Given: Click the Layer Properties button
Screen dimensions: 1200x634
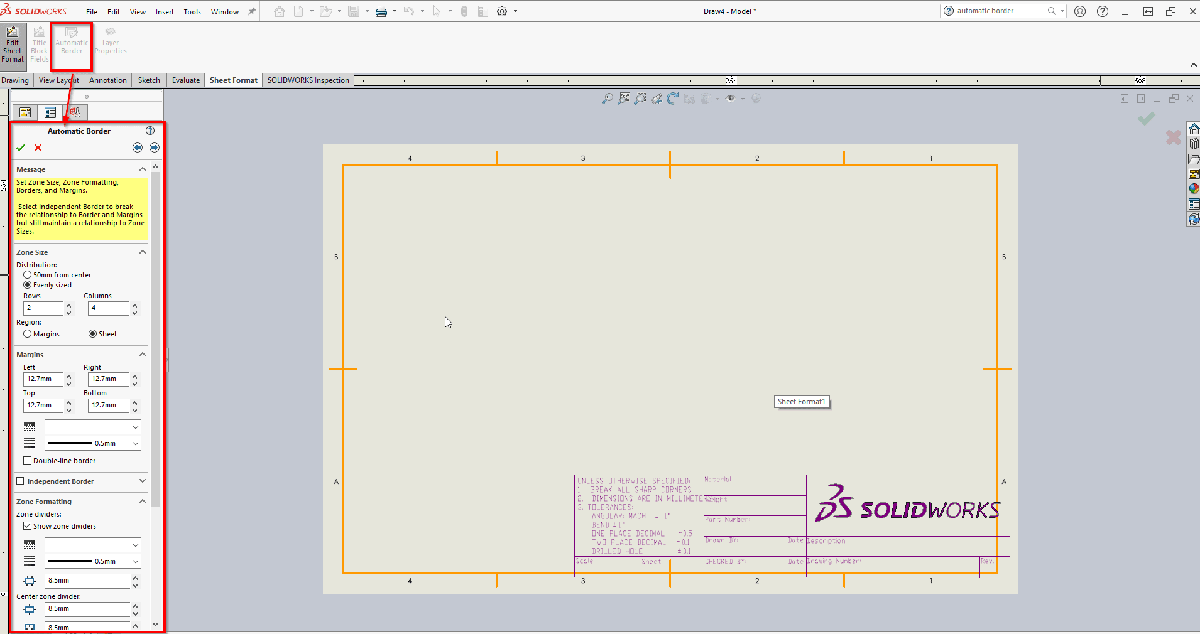Looking at the screenshot, I should point(111,41).
